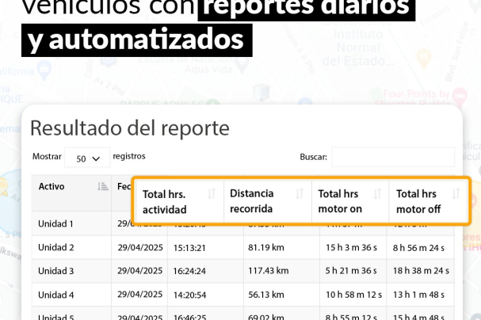Click the Total hrs. actividad header text
Viewport: 481px width, 320px height.
click(x=164, y=202)
